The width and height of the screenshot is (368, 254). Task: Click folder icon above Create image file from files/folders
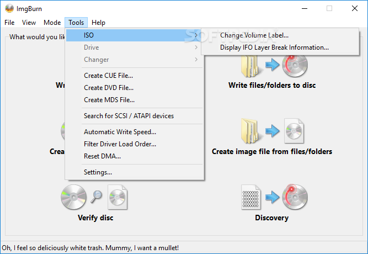coord(251,131)
